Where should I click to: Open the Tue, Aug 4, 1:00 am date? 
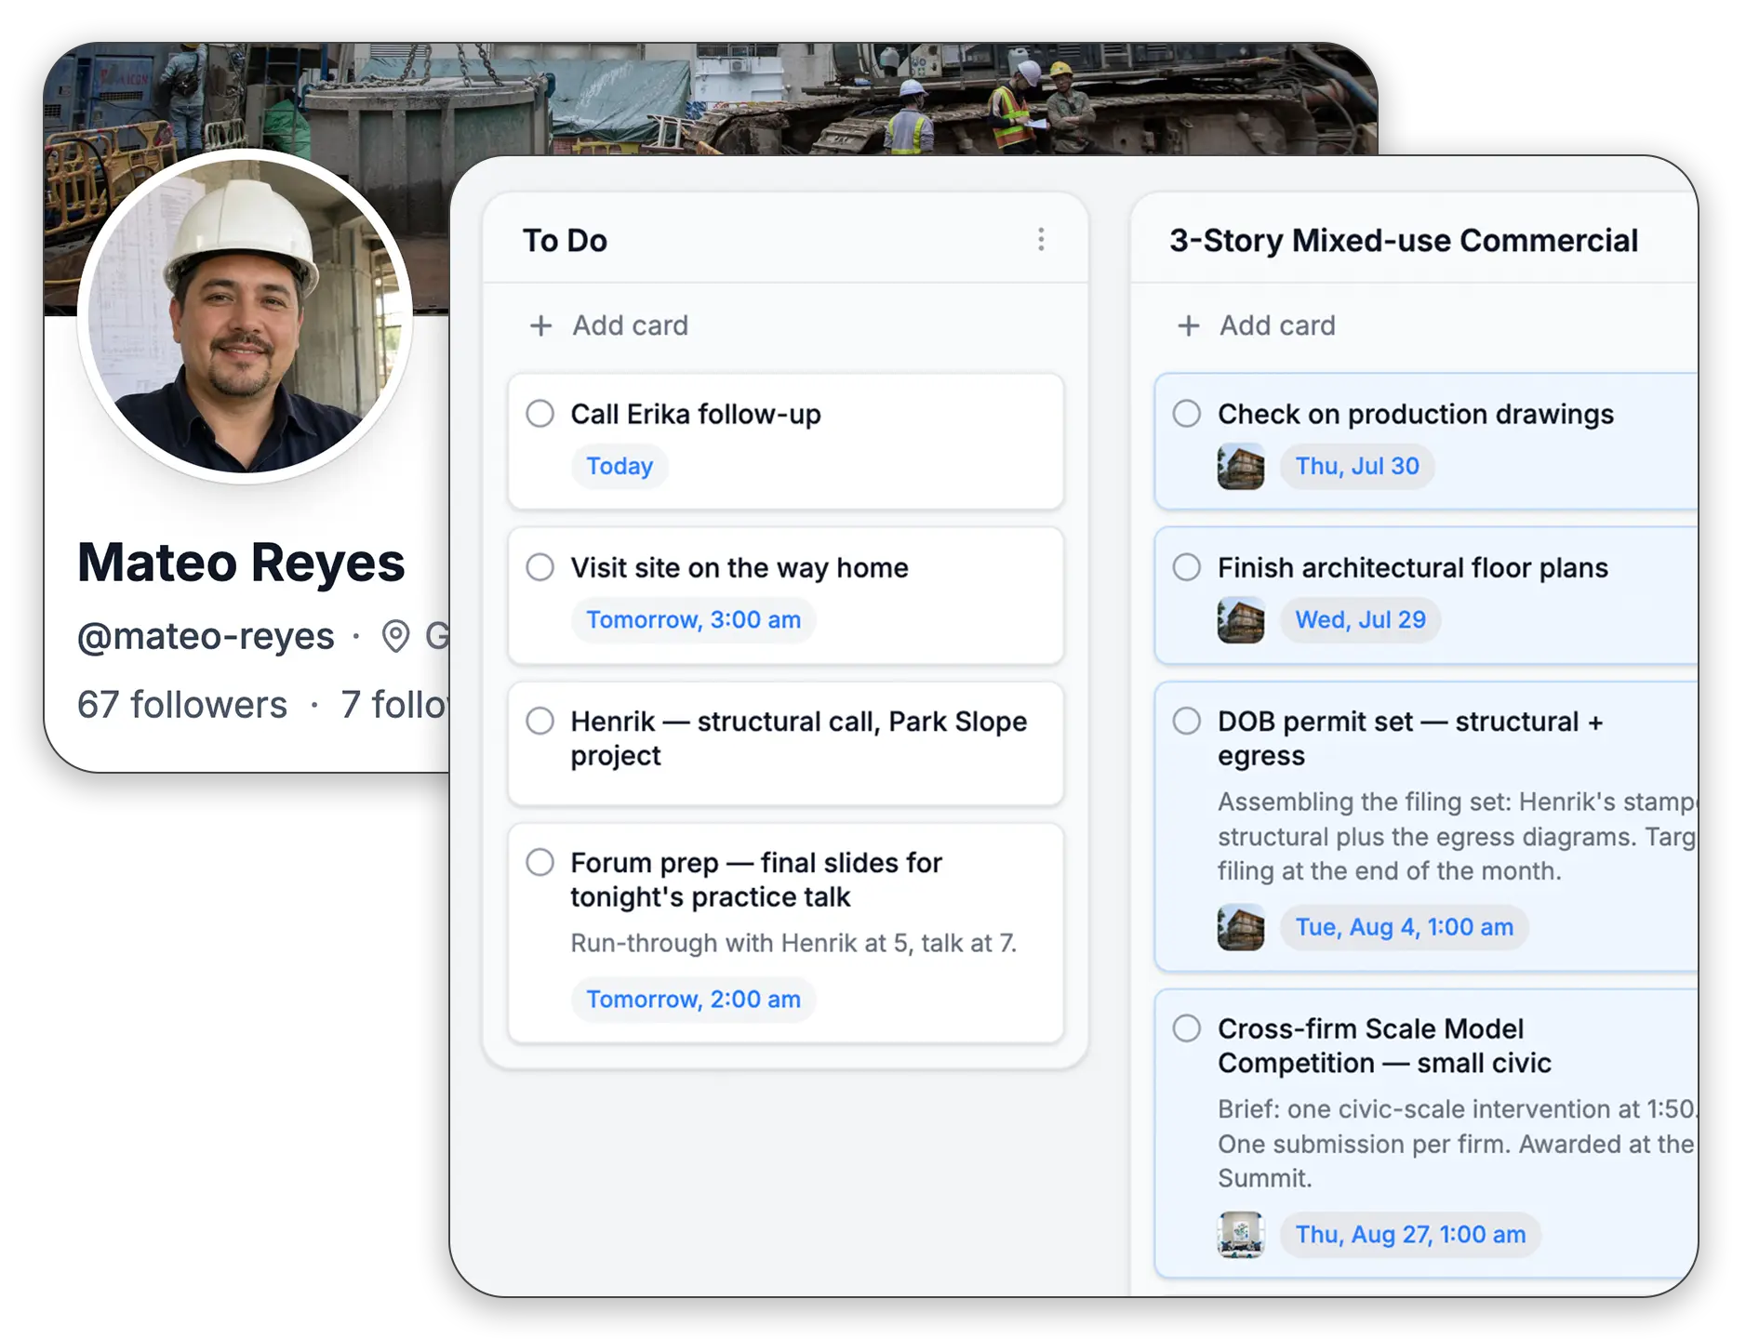coord(1405,927)
